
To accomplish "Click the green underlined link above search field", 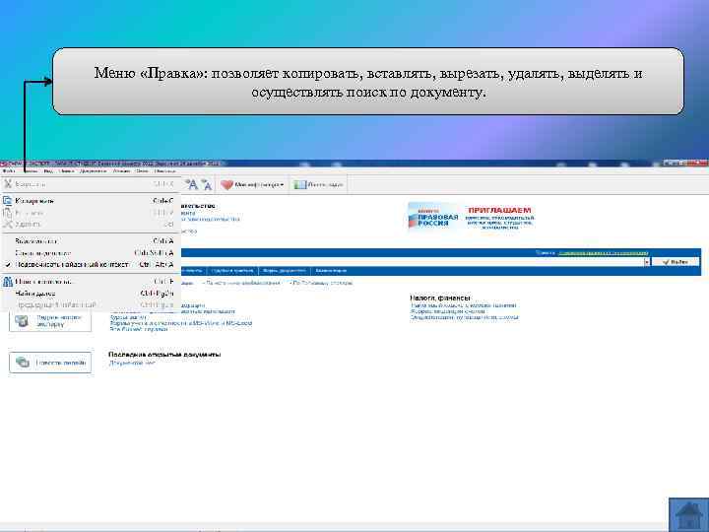I will (604, 252).
